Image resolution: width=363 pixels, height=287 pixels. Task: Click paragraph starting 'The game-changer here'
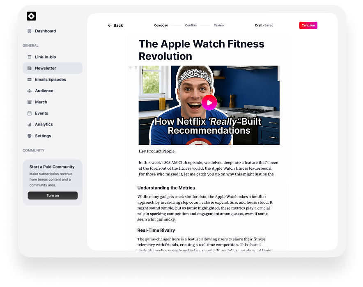(x=204, y=244)
